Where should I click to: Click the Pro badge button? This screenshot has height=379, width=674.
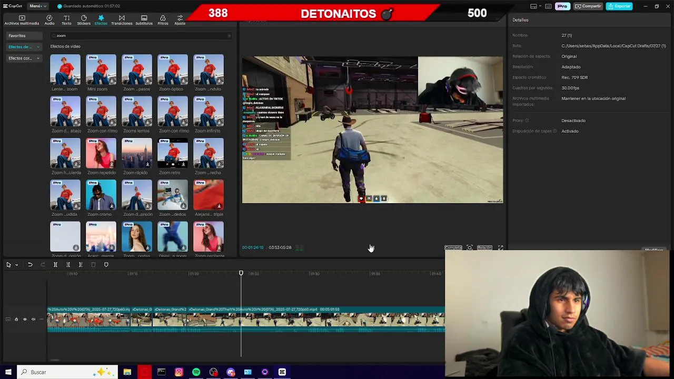click(x=562, y=6)
